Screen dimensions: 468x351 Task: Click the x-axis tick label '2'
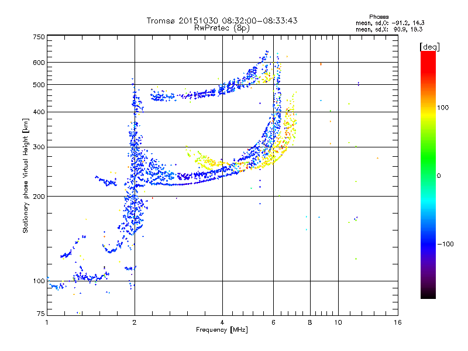pyautogui.click(x=135, y=322)
